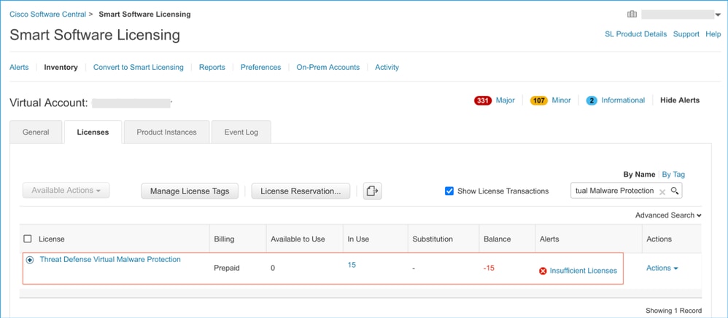This screenshot has height=318, width=728.
Task: Open the Available Actions dropdown
Action: pos(66,190)
